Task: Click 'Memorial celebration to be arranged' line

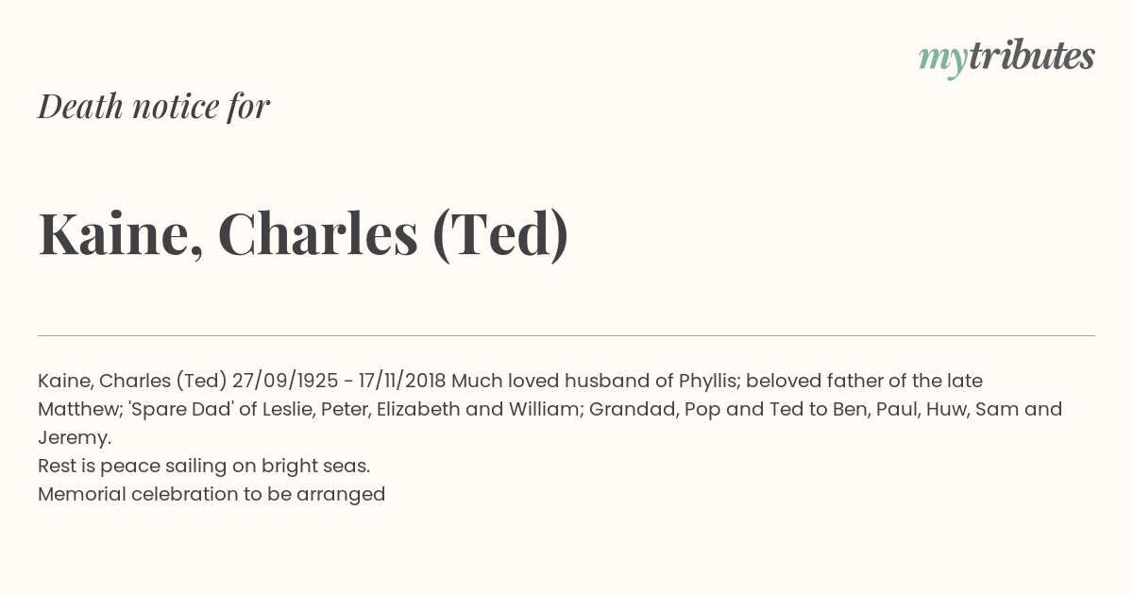Action: 211,494
